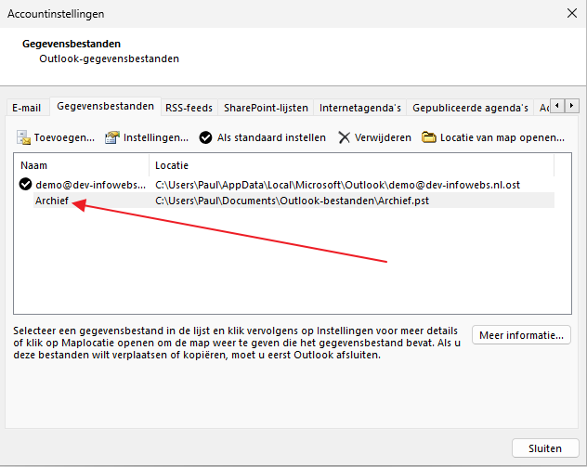
Task: Select the Archief data file row
Action: pos(52,201)
